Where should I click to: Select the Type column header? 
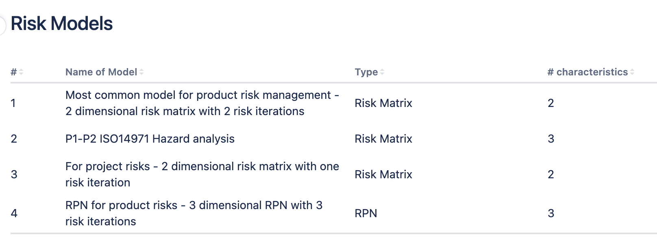pyautogui.click(x=367, y=72)
